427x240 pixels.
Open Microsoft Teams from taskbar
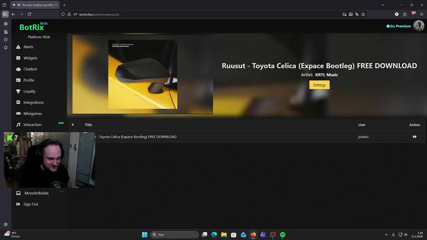coord(263,235)
